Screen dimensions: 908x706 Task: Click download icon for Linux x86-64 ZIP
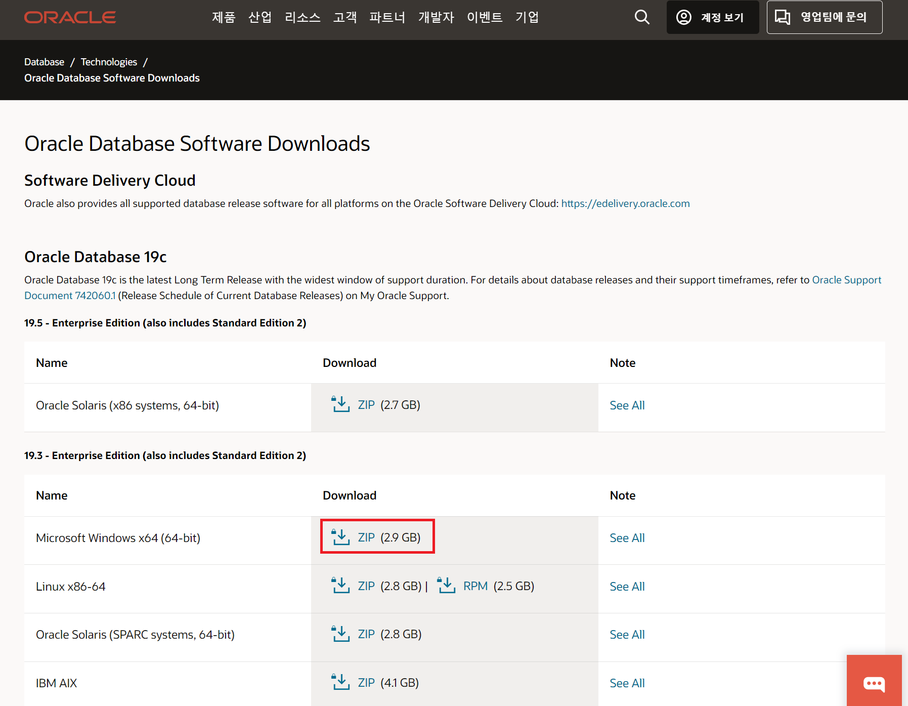point(340,586)
